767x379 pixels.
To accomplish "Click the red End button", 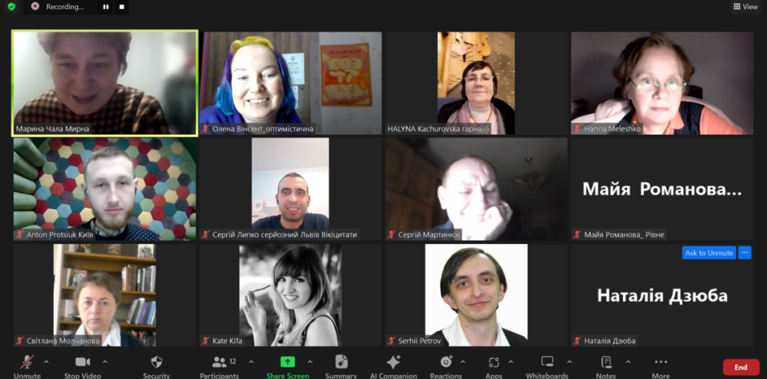I will pos(741,367).
